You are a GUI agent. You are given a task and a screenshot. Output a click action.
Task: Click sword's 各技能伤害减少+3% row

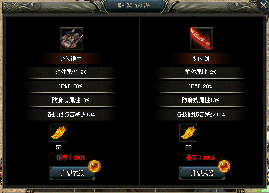coord(201,114)
